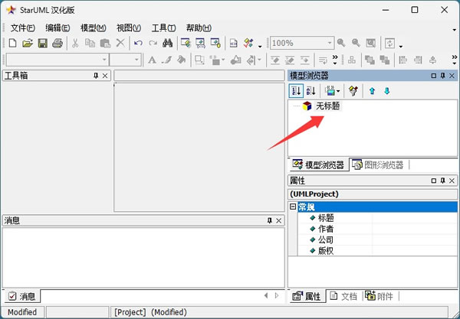Click the Word Wrap icon

[x=323, y=60]
